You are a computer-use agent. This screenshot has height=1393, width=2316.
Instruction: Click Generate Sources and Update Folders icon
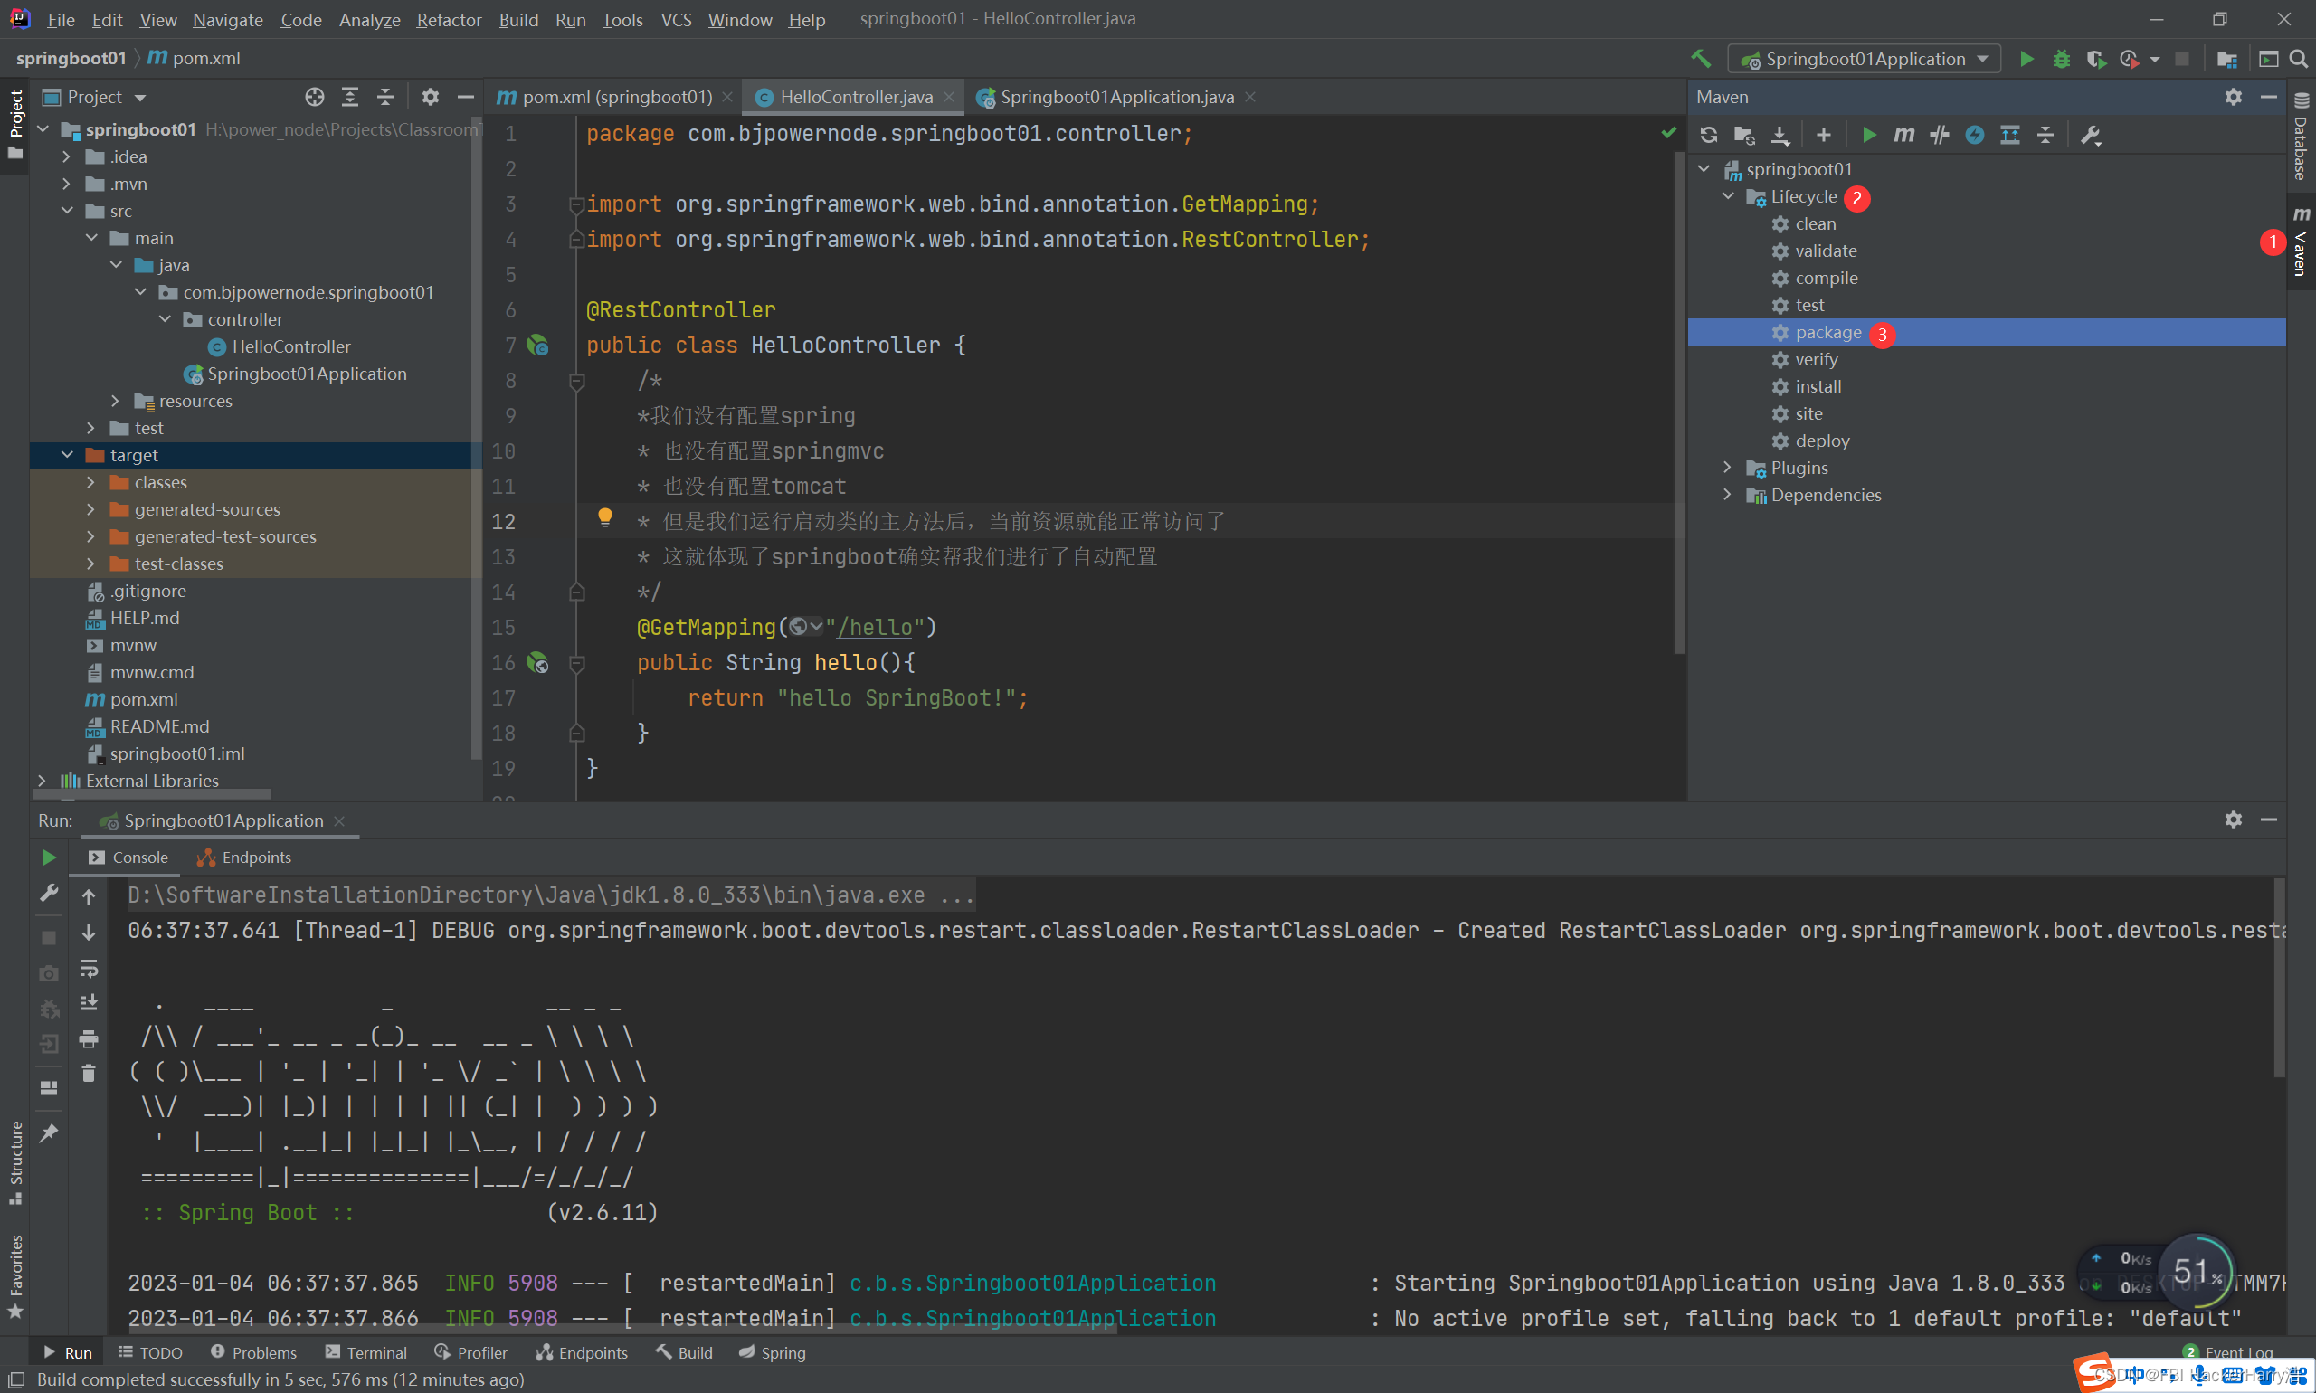(x=1744, y=135)
